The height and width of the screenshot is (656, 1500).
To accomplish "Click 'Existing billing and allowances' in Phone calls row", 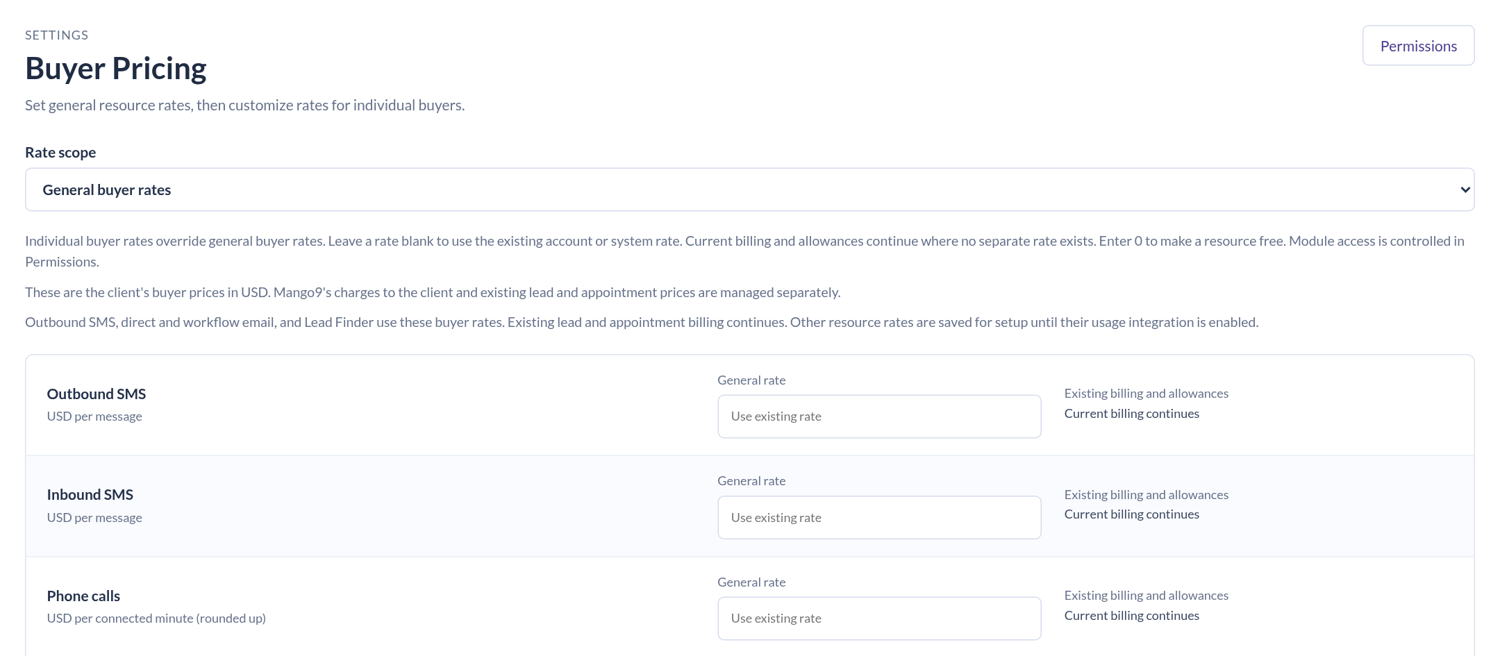I will click(x=1147, y=596).
